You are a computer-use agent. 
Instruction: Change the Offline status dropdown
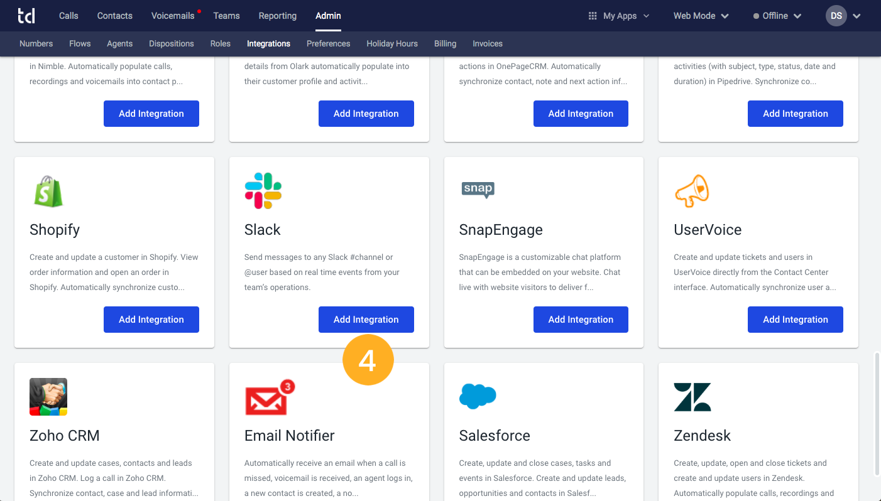pos(777,16)
